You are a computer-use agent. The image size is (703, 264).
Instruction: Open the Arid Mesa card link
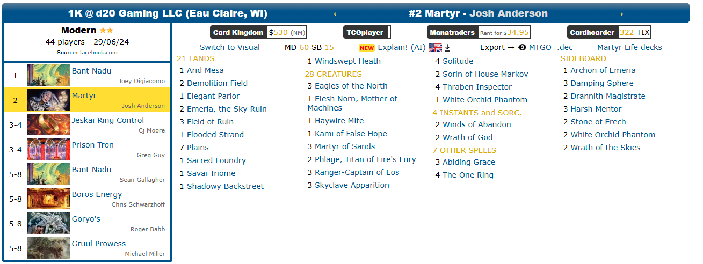pyautogui.click(x=205, y=70)
